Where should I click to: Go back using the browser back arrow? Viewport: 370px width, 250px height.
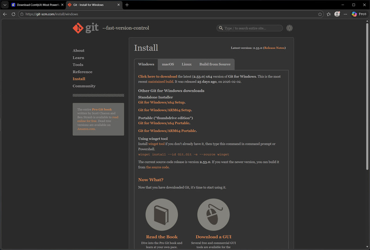5,14
